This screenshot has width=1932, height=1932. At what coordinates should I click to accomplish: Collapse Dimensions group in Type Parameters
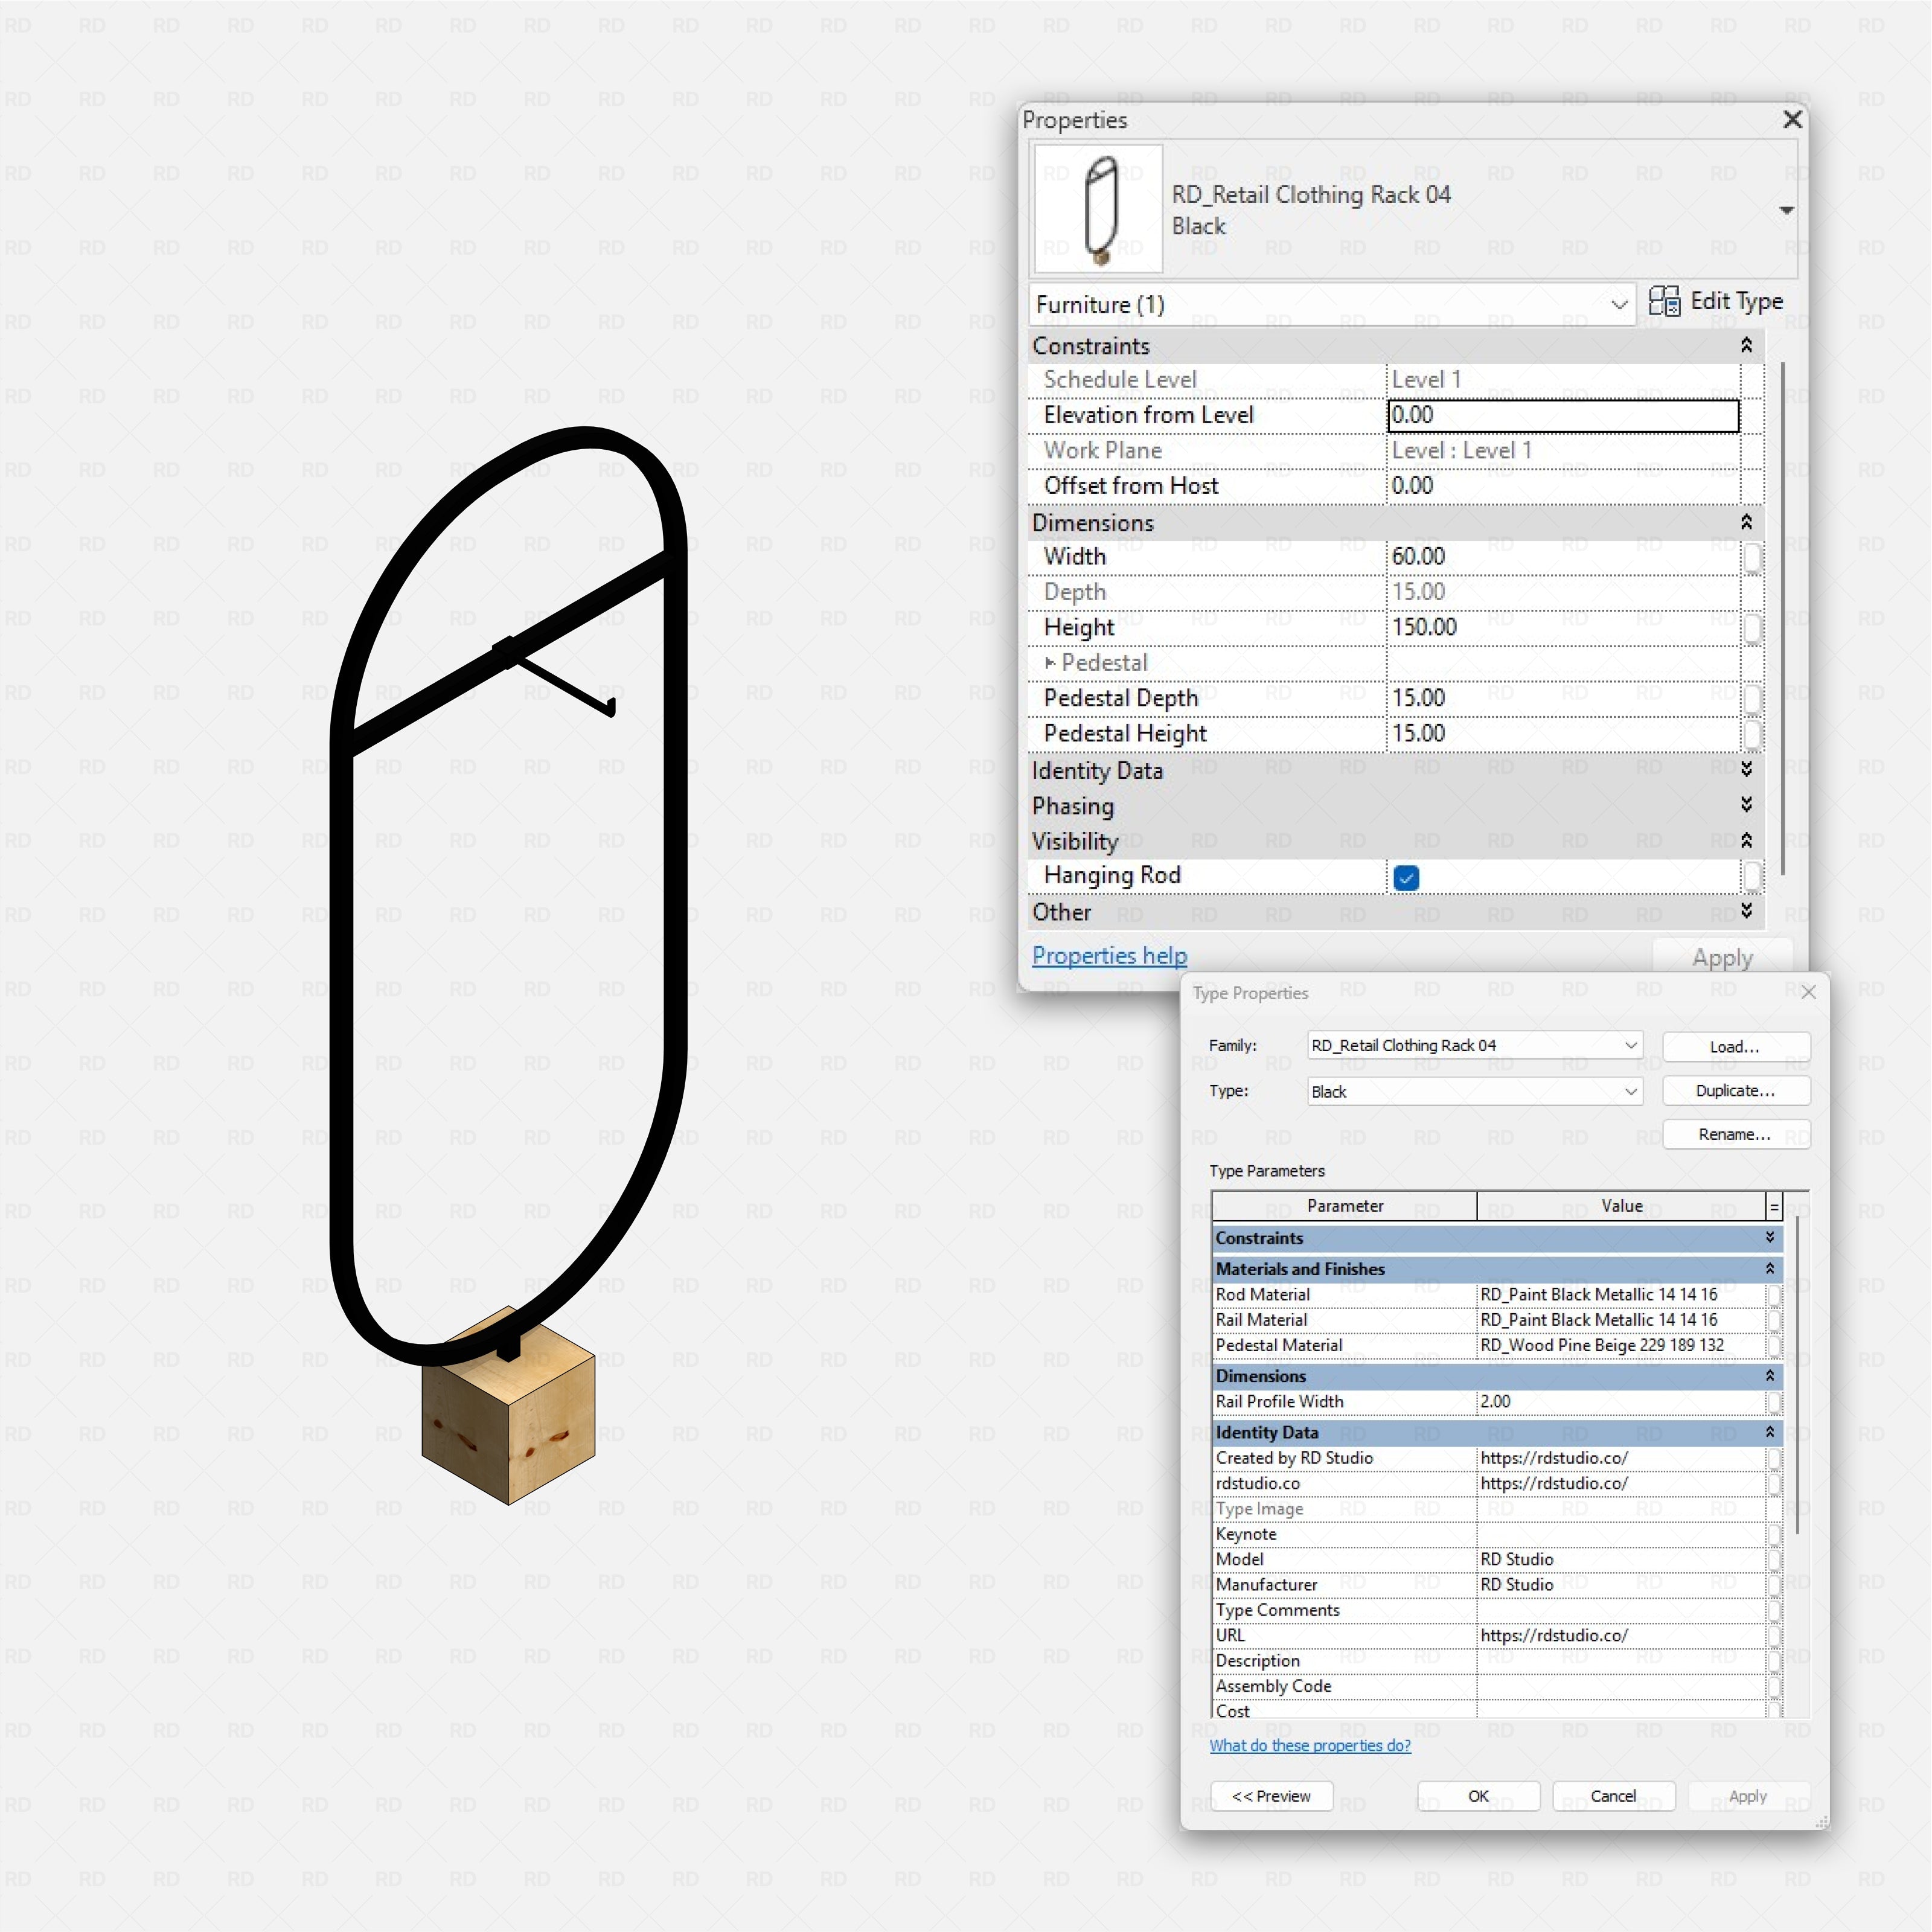point(1769,1376)
